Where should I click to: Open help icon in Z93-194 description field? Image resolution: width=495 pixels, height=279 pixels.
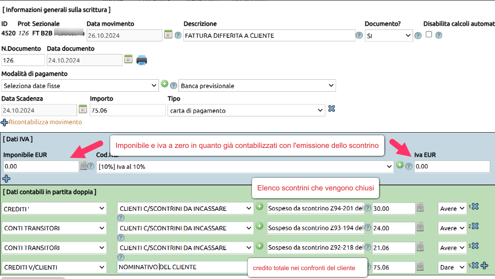click(x=368, y=228)
